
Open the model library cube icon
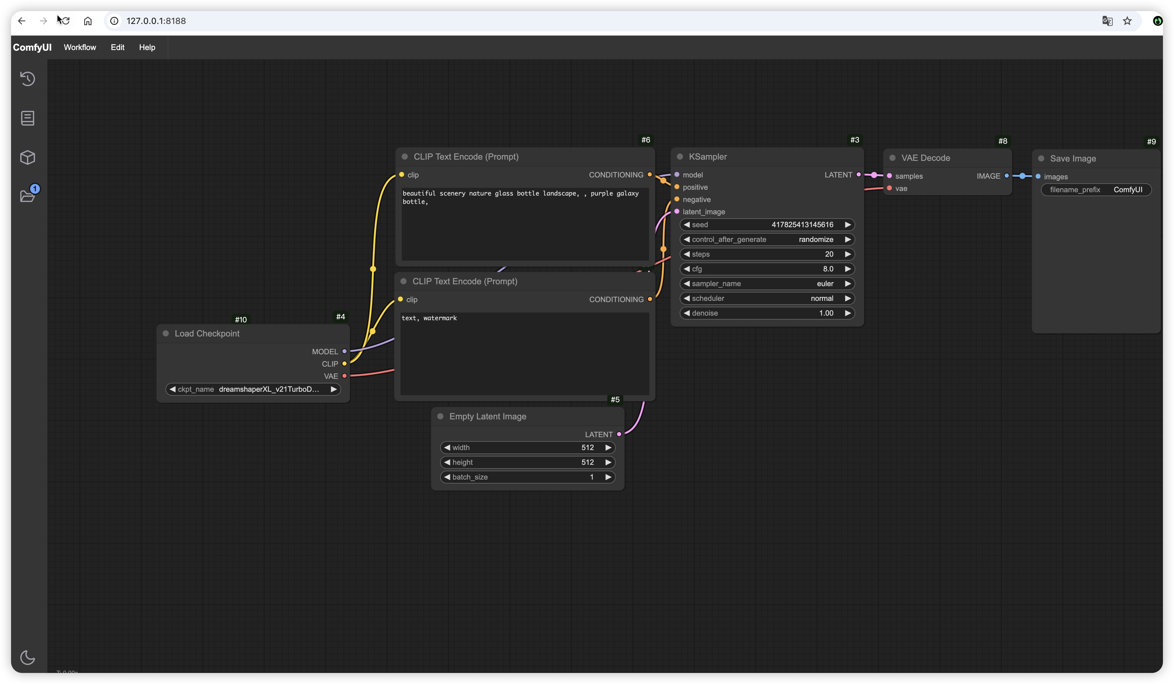pyautogui.click(x=27, y=157)
